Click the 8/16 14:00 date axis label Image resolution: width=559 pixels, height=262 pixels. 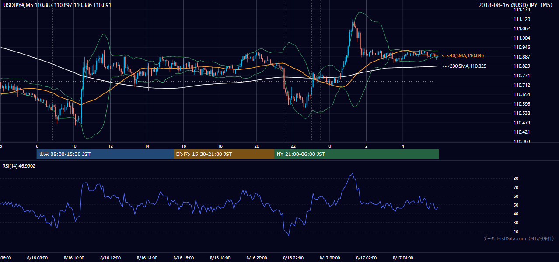click(x=147, y=258)
